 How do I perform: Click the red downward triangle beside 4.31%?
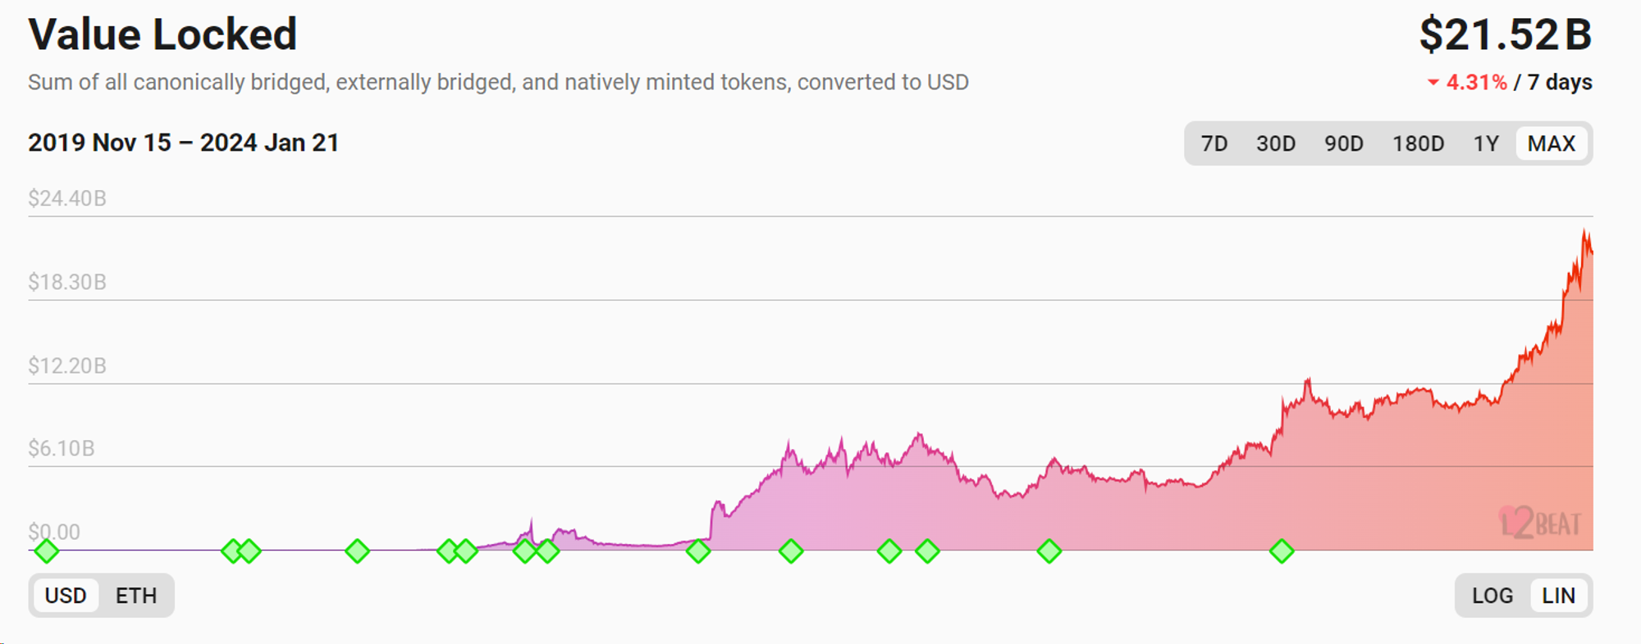pyautogui.click(x=1433, y=82)
